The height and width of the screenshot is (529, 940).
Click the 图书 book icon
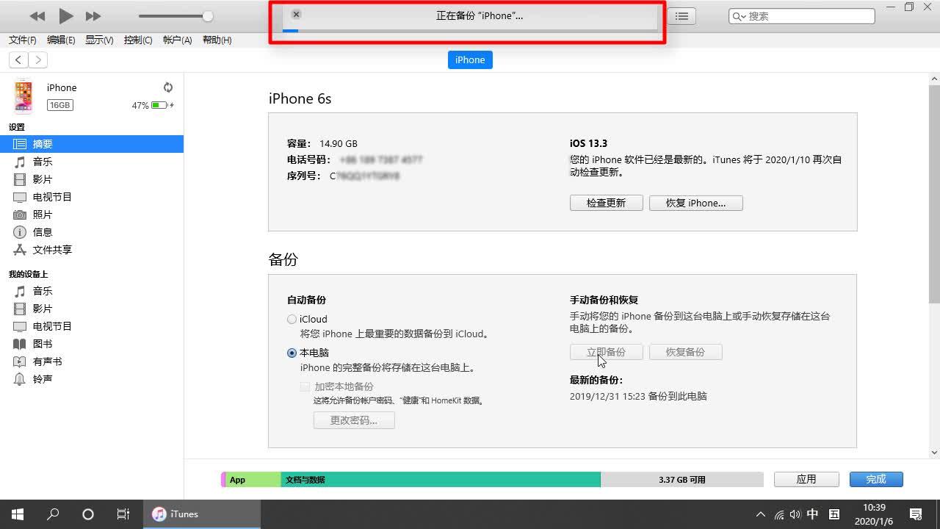coord(20,344)
